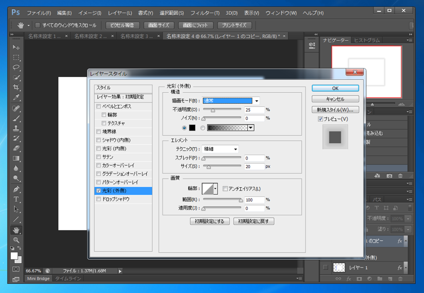Open the 輪郭 contour picker arrow
This screenshot has width=424, height=293.
click(215, 189)
